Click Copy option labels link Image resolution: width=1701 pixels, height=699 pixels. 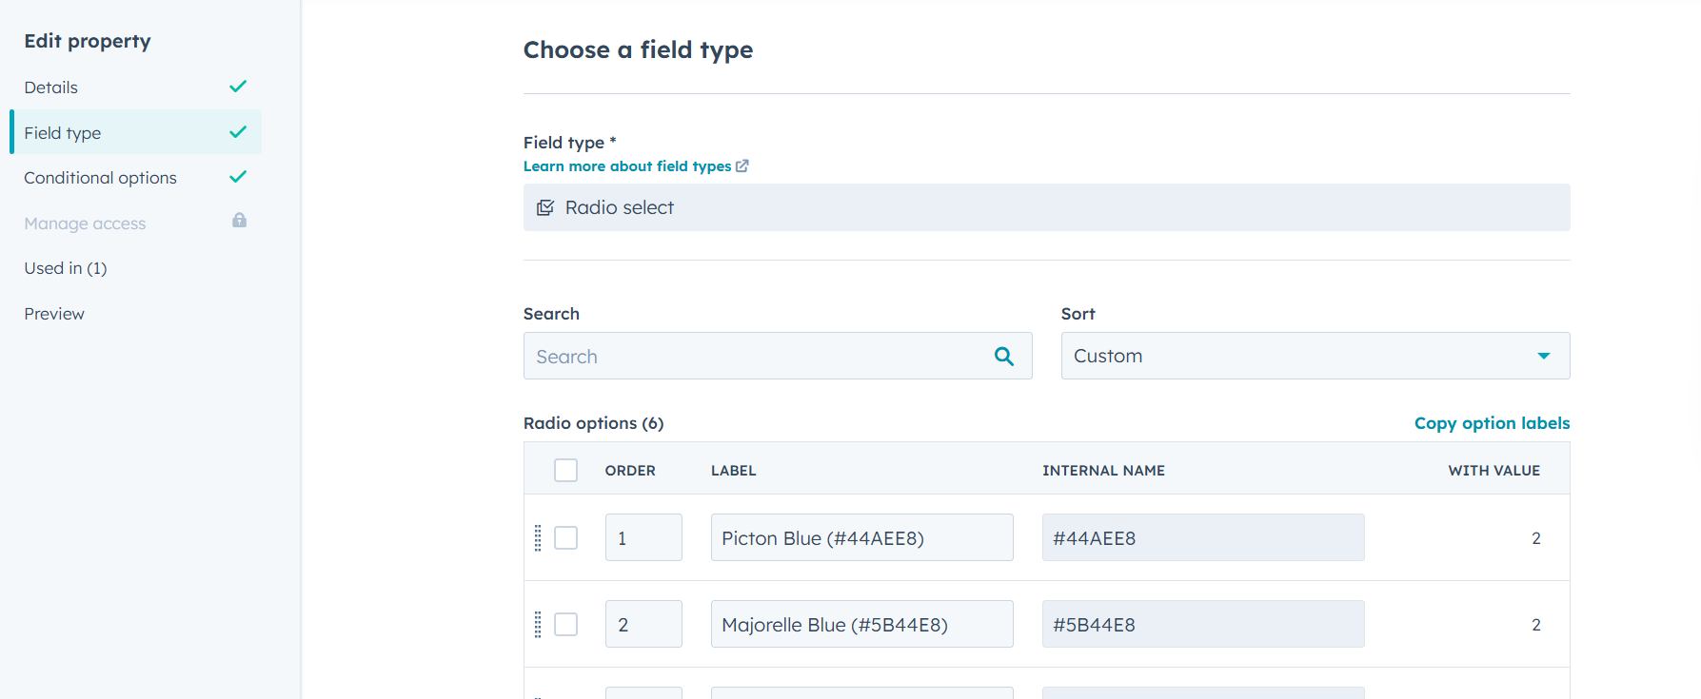point(1492,423)
